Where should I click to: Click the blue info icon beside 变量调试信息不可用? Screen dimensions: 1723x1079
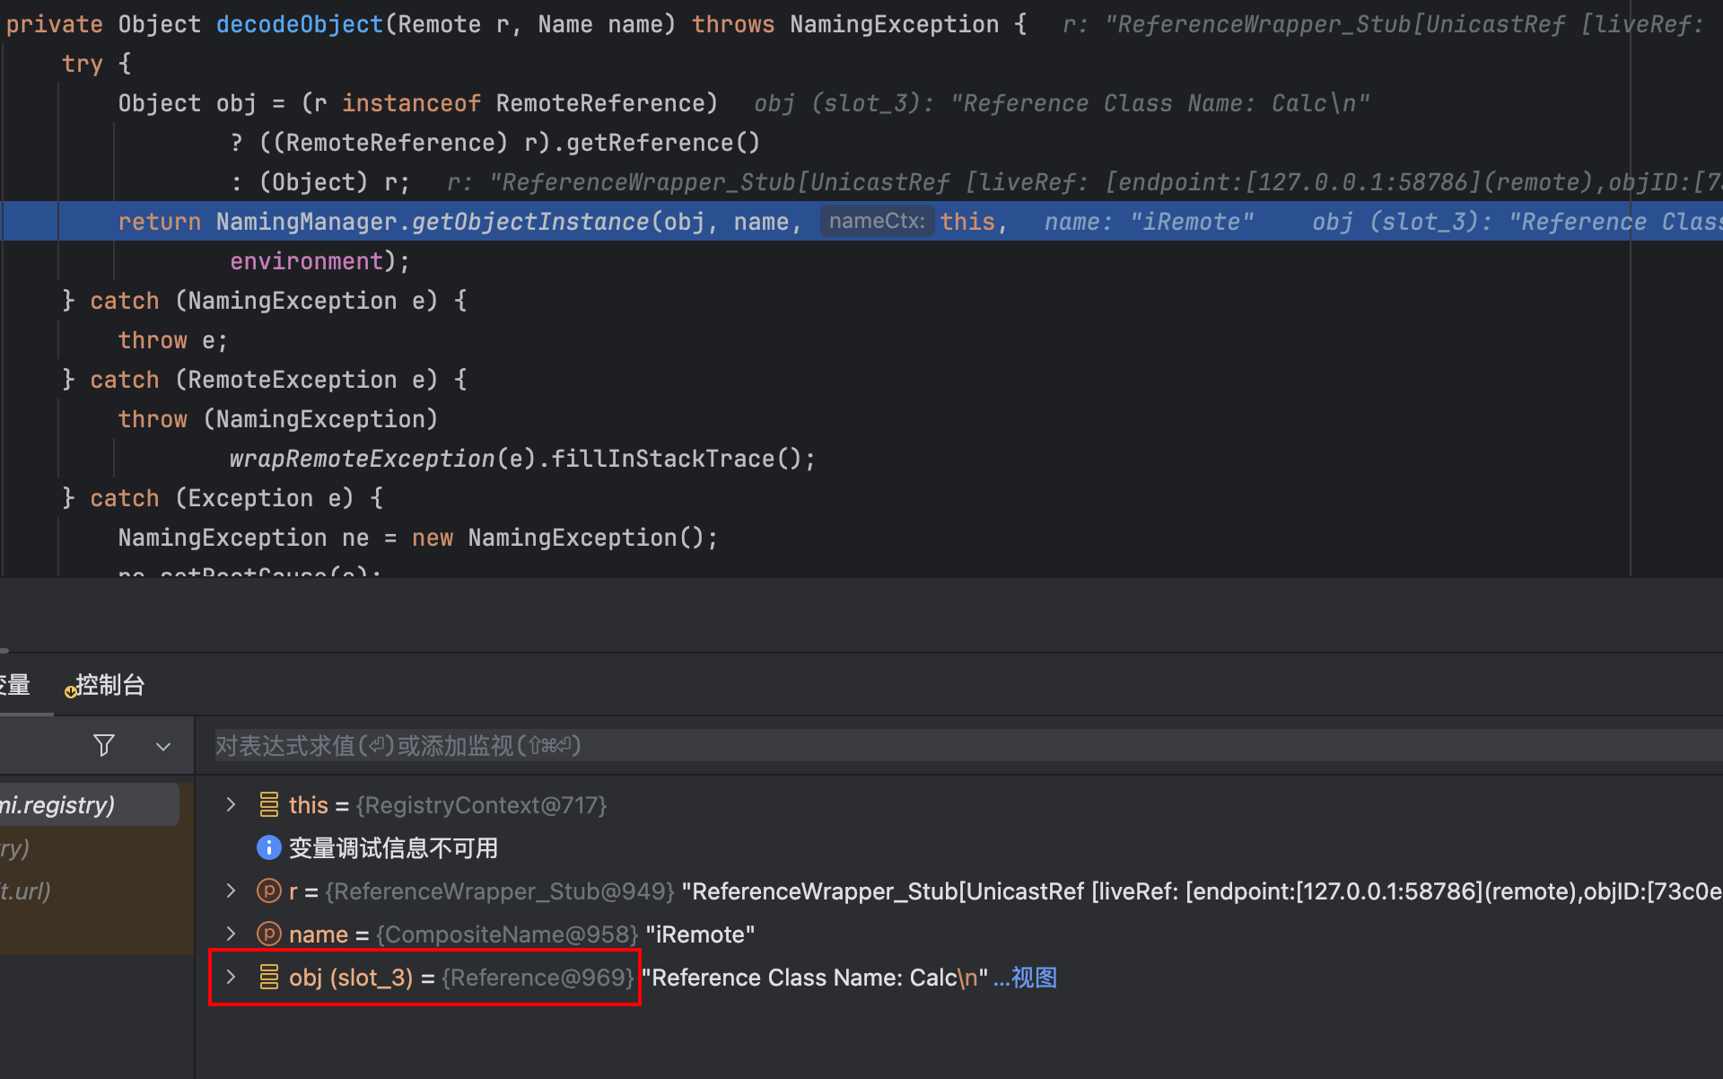(x=268, y=847)
